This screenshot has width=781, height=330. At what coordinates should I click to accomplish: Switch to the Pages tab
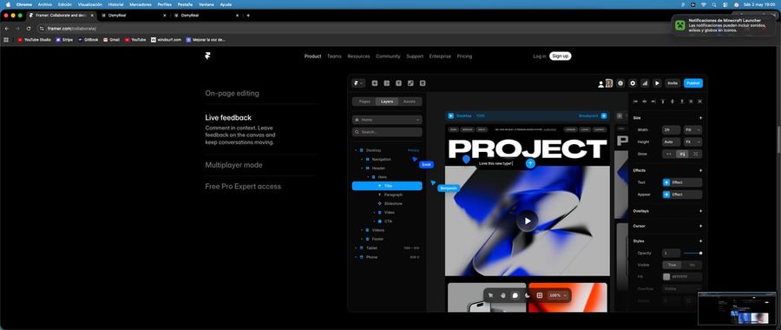coord(364,102)
